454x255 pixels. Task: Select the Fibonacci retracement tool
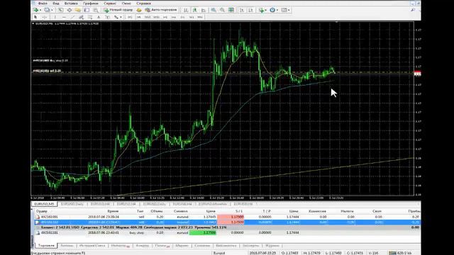pos(90,17)
